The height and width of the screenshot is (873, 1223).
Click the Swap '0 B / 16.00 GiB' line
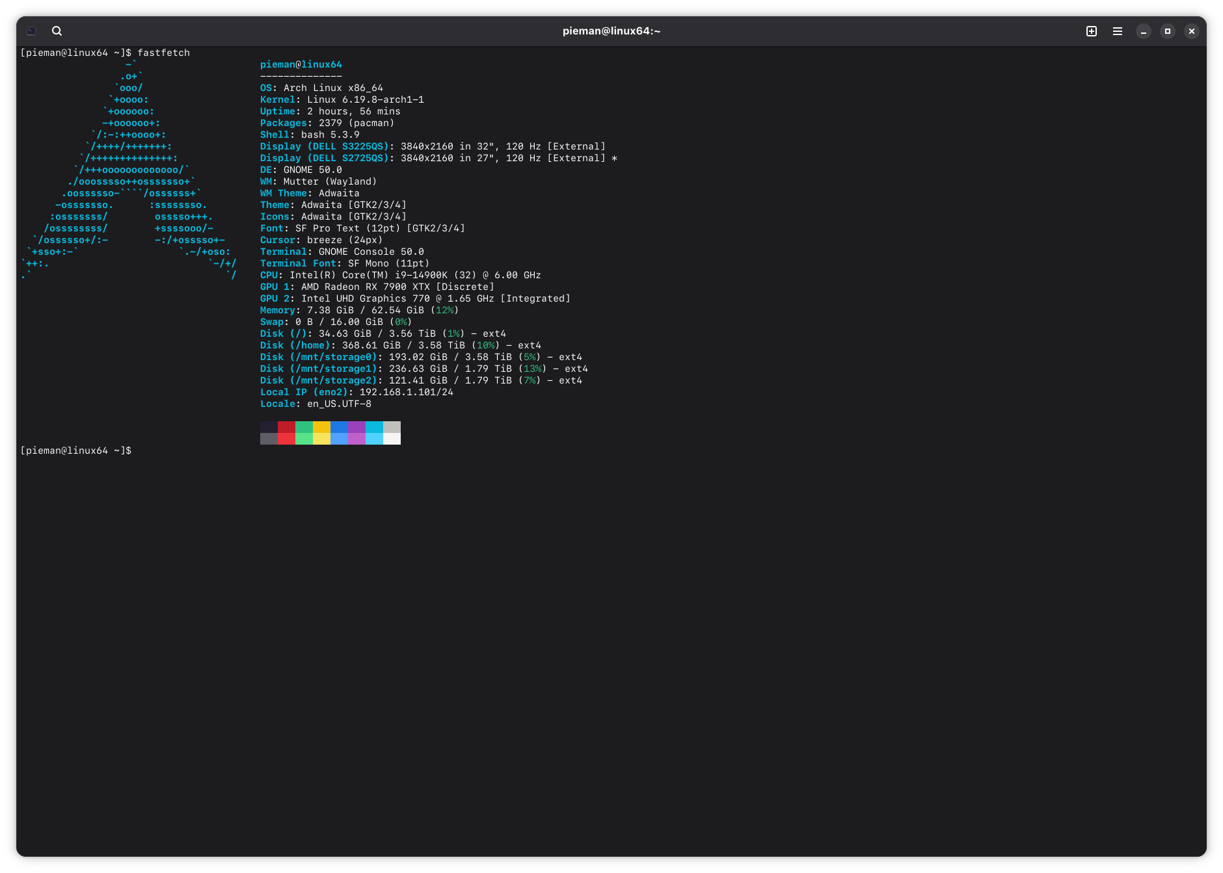(336, 322)
